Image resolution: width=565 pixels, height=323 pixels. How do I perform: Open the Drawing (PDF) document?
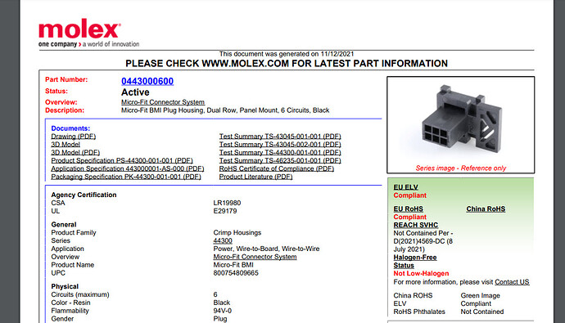pos(74,137)
